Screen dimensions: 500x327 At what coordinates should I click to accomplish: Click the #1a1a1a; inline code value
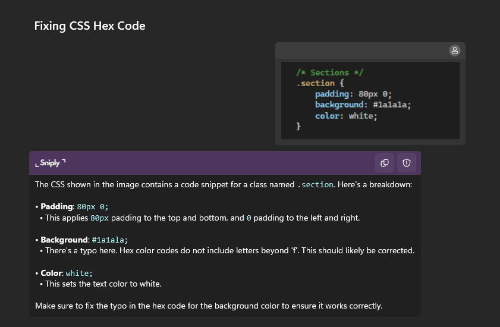(x=110, y=240)
